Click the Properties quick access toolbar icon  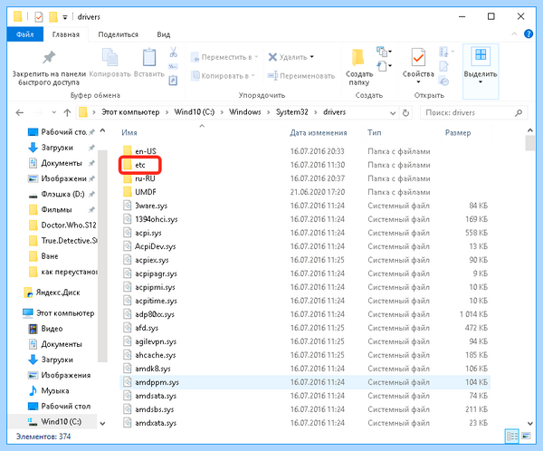pyautogui.click(x=39, y=16)
